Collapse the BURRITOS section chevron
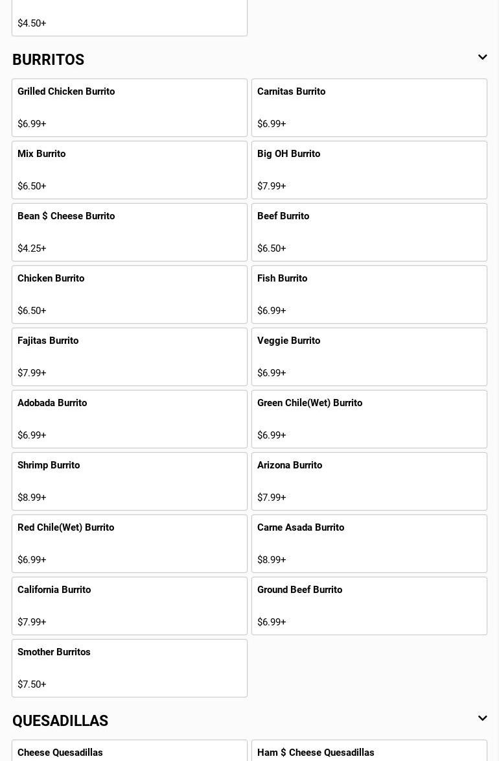 pyautogui.click(x=482, y=58)
